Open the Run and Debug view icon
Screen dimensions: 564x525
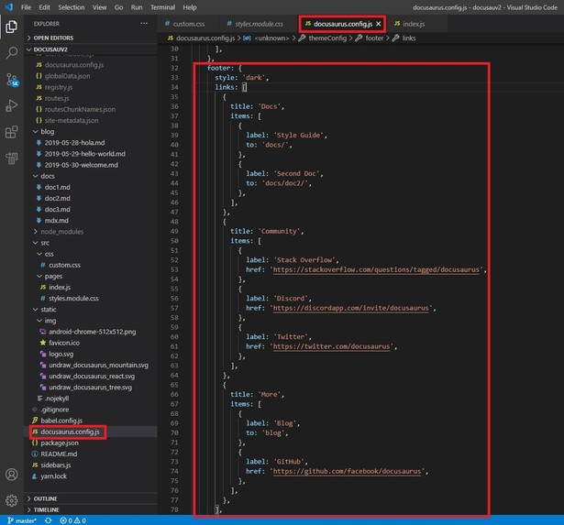click(12, 105)
